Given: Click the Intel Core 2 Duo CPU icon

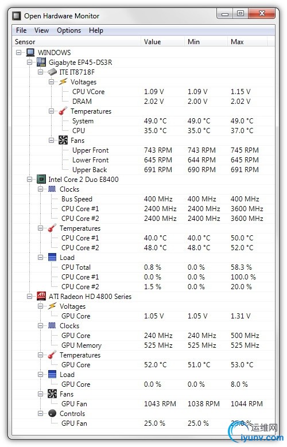Looking at the screenshot, I should 41,179.
